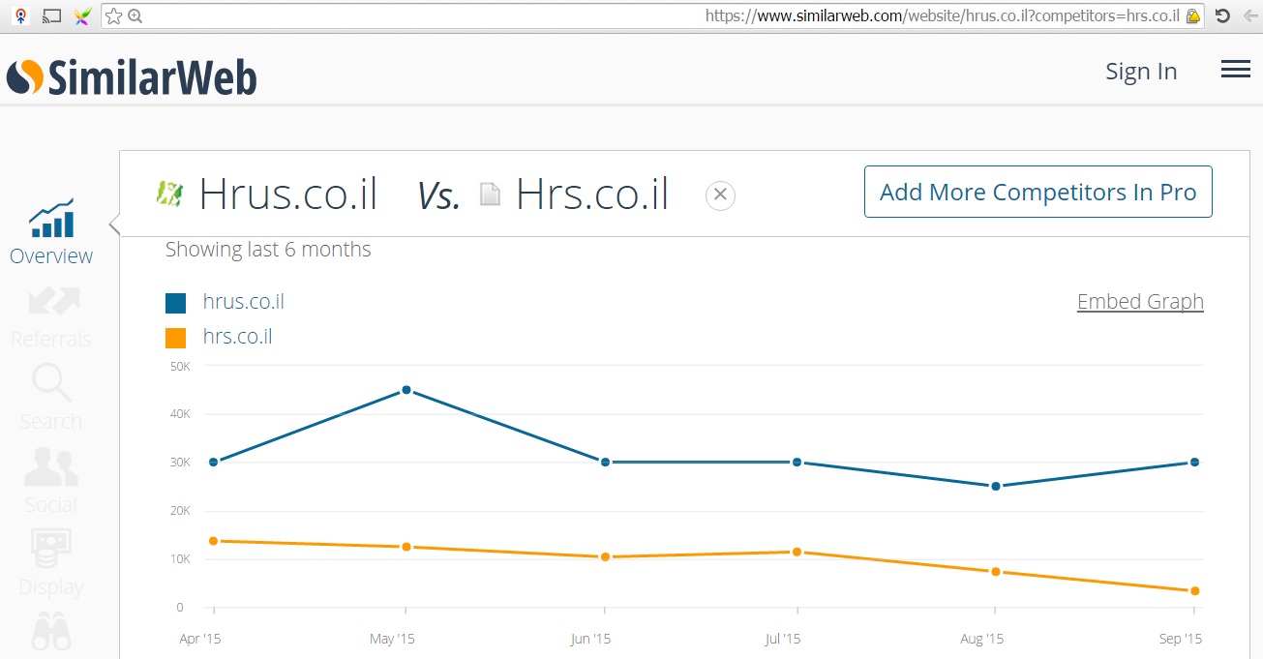The width and height of the screenshot is (1263, 659).
Task: Go back using the browser arrow
Action: [x=1250, y=15]
